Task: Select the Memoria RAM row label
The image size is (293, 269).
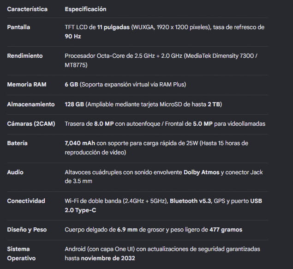Action: [27, 85]
